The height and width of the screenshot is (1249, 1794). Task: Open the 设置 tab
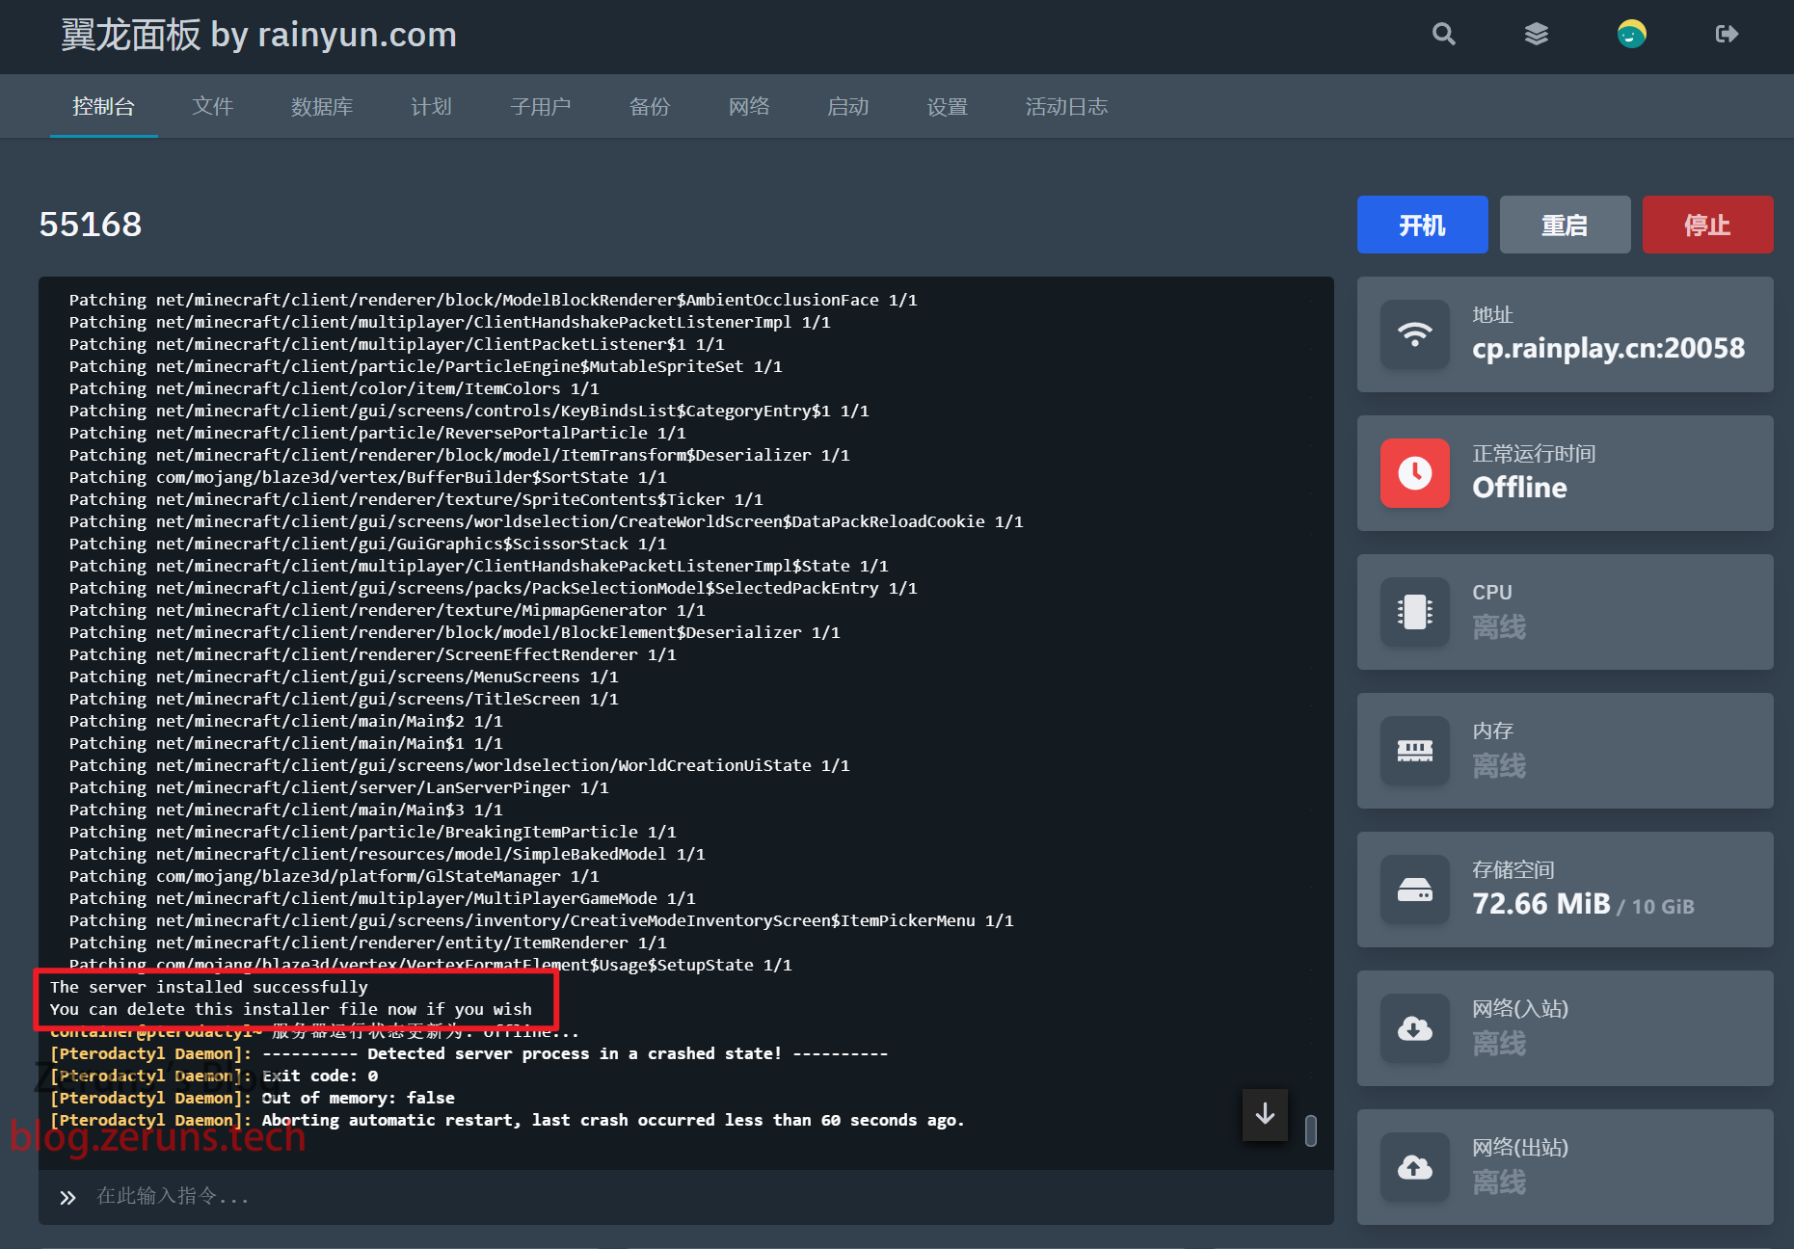(948, 106)
